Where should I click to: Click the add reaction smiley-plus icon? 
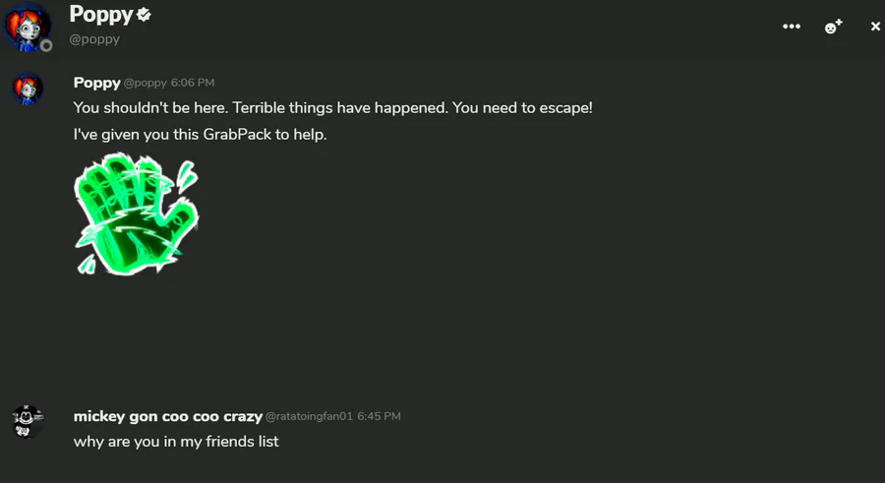[x=833, y=27]
